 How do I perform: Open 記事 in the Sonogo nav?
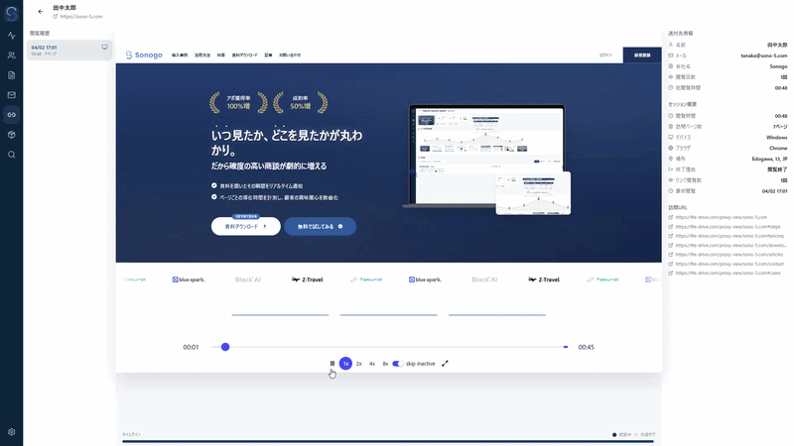[x=268, y=56]
